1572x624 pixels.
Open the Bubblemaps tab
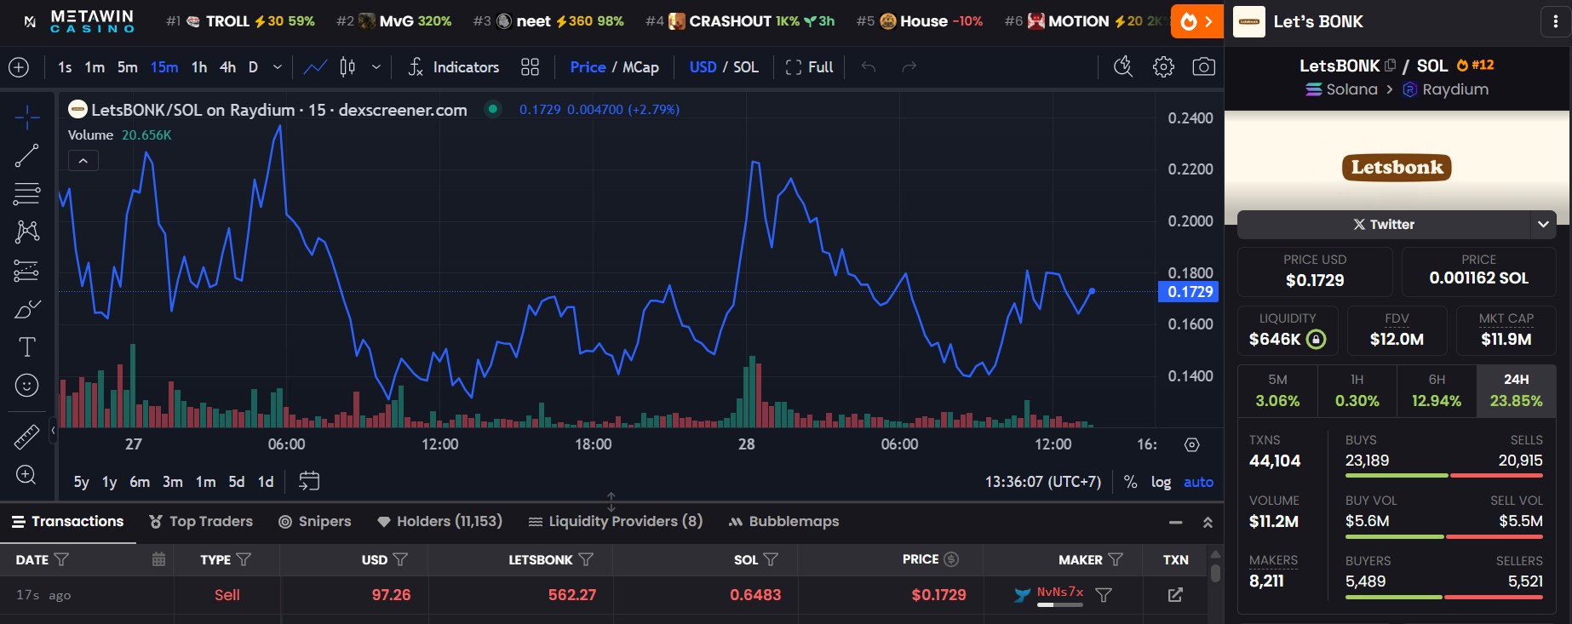[x=783, y=521]
